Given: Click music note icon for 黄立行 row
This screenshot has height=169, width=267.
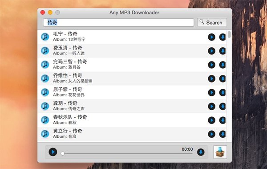Looking at the screenshot, I should (45, 134).
